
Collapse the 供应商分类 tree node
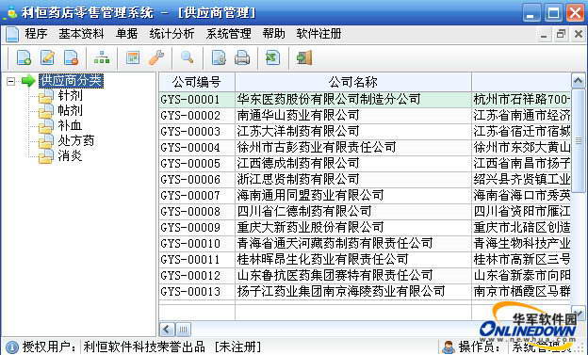[11, 81]
